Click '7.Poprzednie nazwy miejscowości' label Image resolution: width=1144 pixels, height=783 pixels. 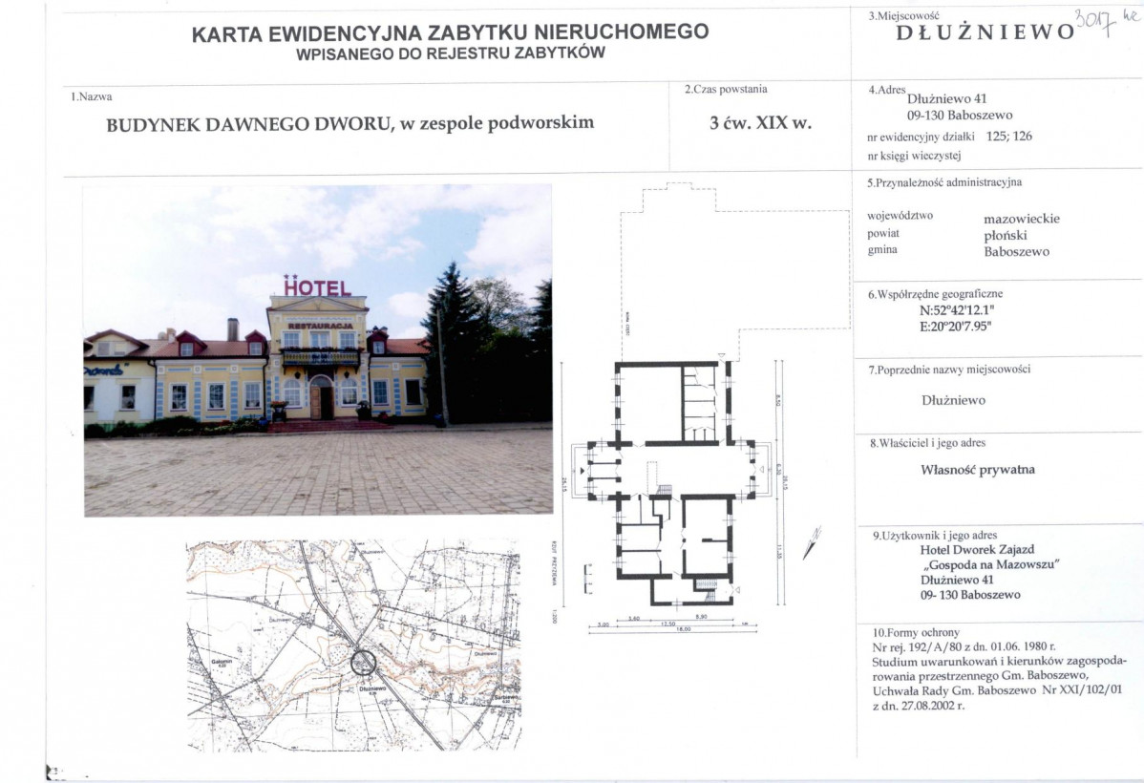coord(949,370)
